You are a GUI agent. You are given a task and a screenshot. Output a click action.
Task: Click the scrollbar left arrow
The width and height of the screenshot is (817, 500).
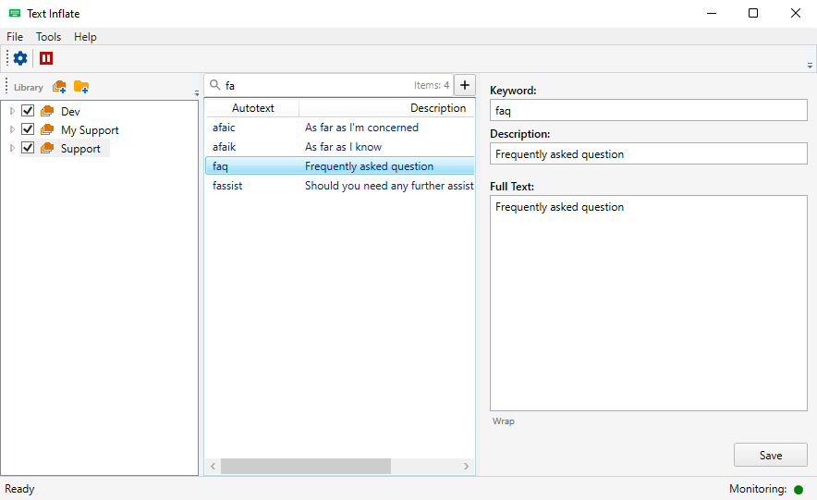(213, 466)
